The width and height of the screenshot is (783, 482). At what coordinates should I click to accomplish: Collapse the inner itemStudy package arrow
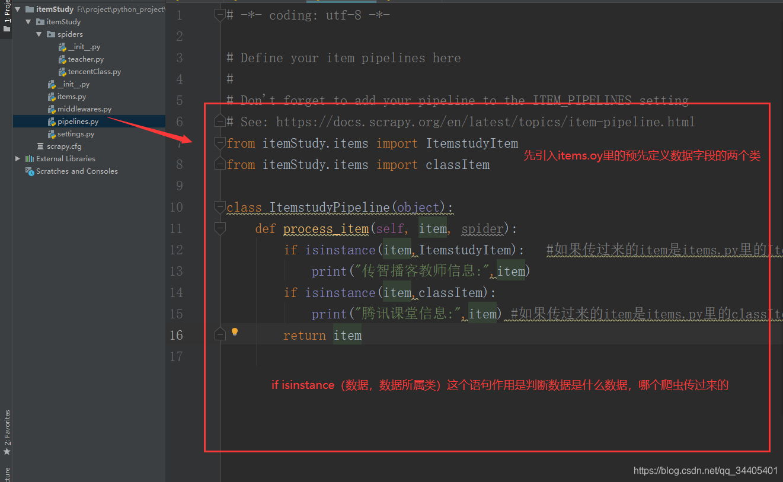28,22
